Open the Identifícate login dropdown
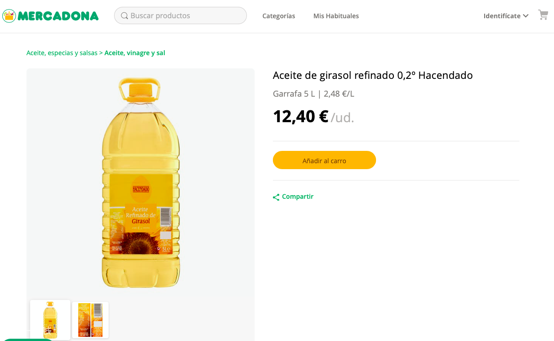554x341 pixels. pyautogui.click(x=506, y=16)
